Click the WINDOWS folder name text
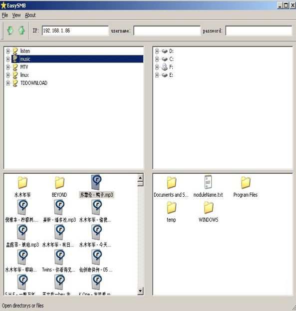Image resolution: width=296 pixels, height=311 pixels. (209, 220)
